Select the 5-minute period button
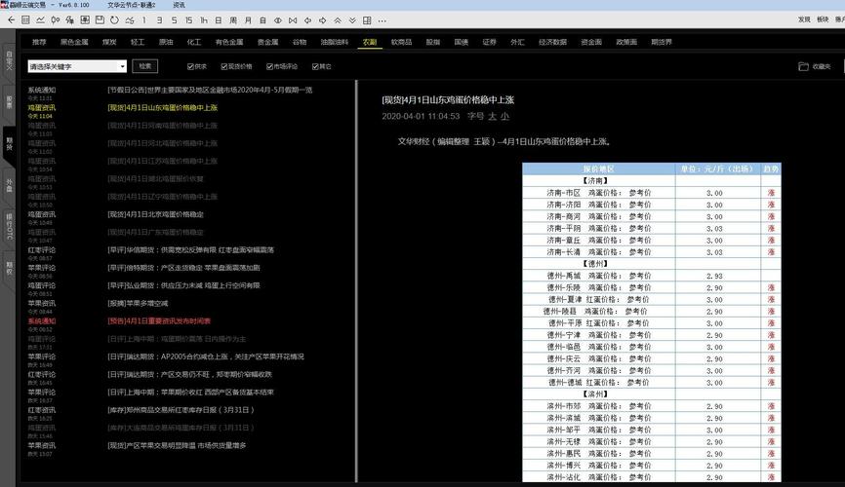The image size is (845, 487). (x=174, y=19)
